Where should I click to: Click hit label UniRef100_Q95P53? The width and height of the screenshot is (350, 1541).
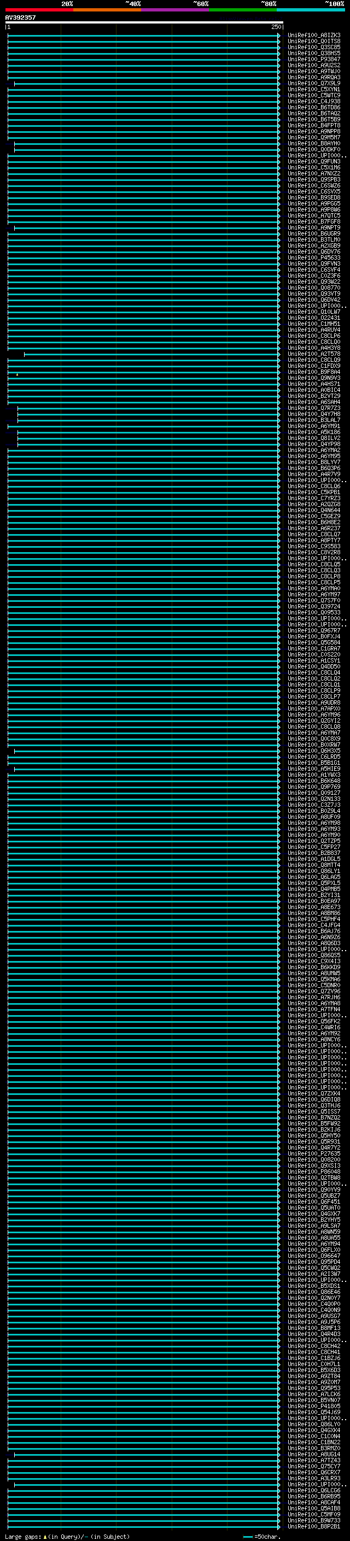click(x=314, y=1388)
